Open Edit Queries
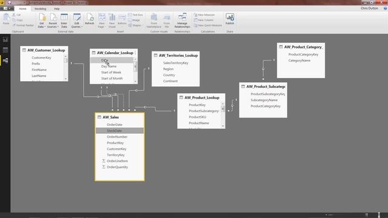This screenshot has width=388, height=218. tap(77, 21)
